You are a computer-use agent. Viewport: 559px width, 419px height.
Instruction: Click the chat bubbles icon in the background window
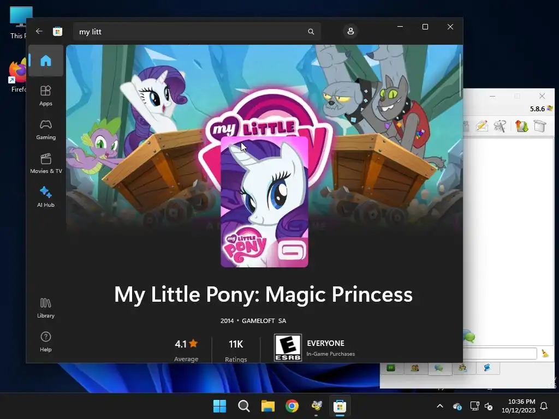coord(469,336)
